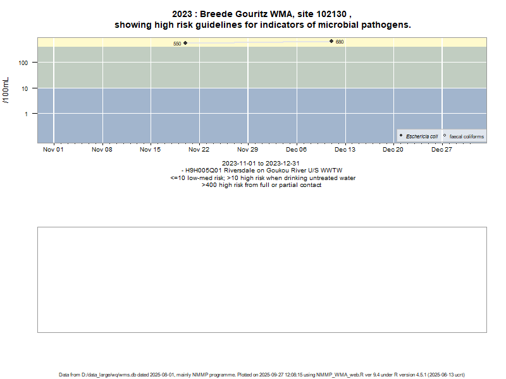Click the 100 y-axis tick label
This screenshot has height=379, width=506.
(25, 63)
